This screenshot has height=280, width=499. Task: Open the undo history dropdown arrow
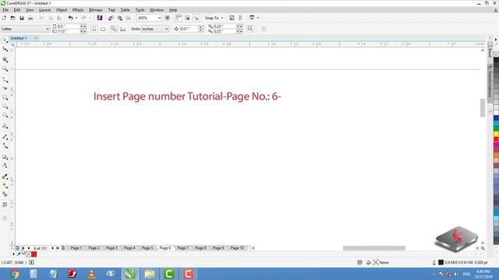pos(76,18)
